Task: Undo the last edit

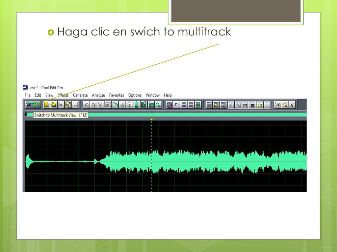Action: click(x=87, y=105)
